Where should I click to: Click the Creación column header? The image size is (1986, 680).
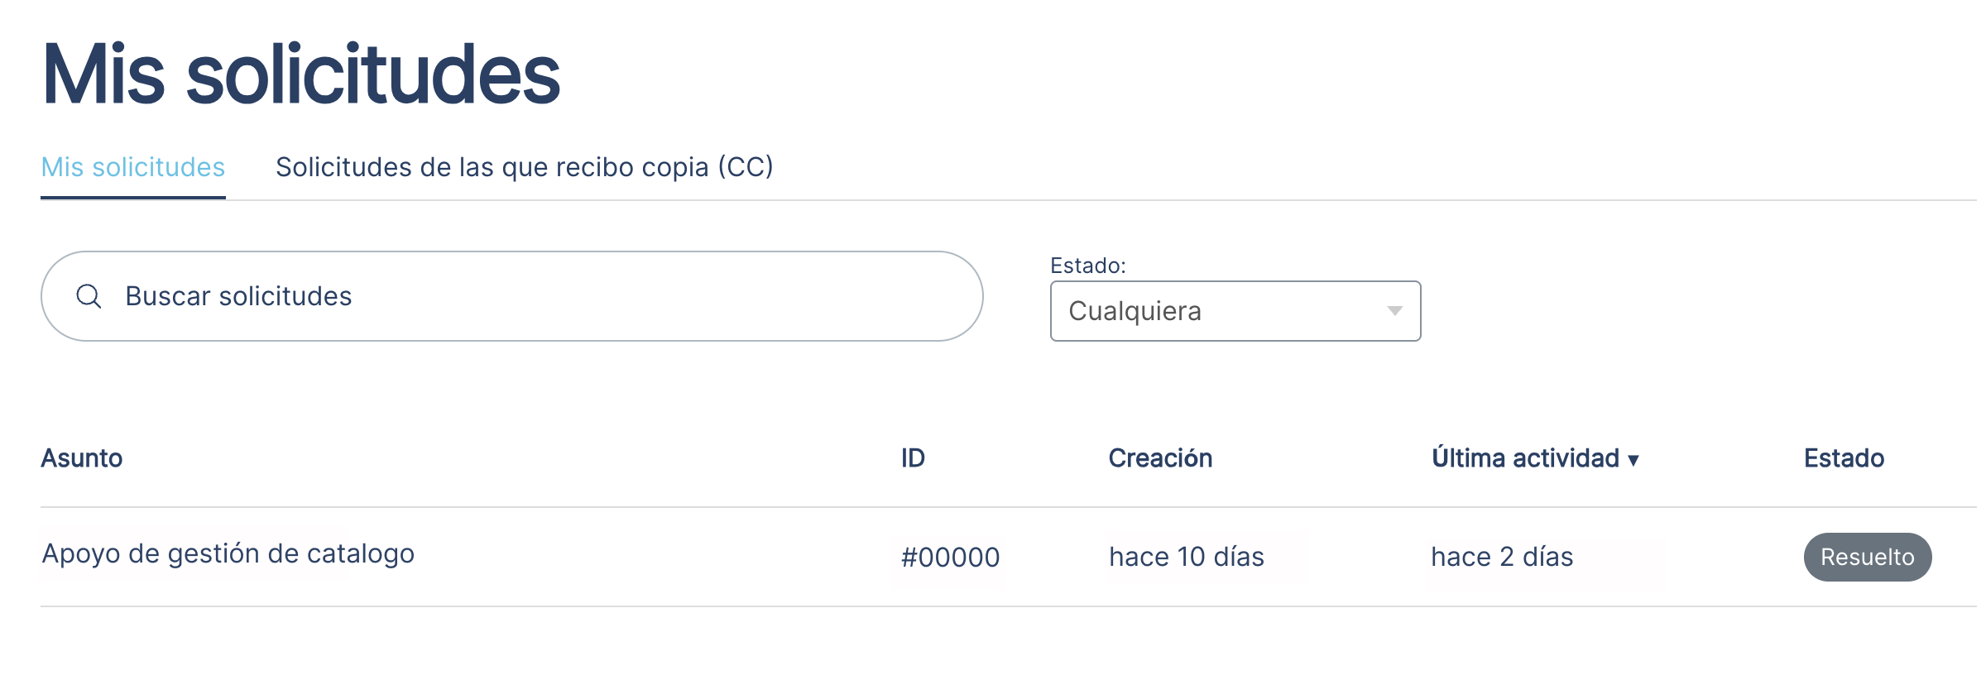pyautogui.click(x=1160, y=457)
